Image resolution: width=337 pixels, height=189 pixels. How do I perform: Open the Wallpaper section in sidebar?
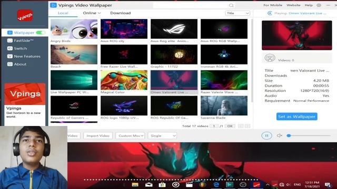(21, 33)
